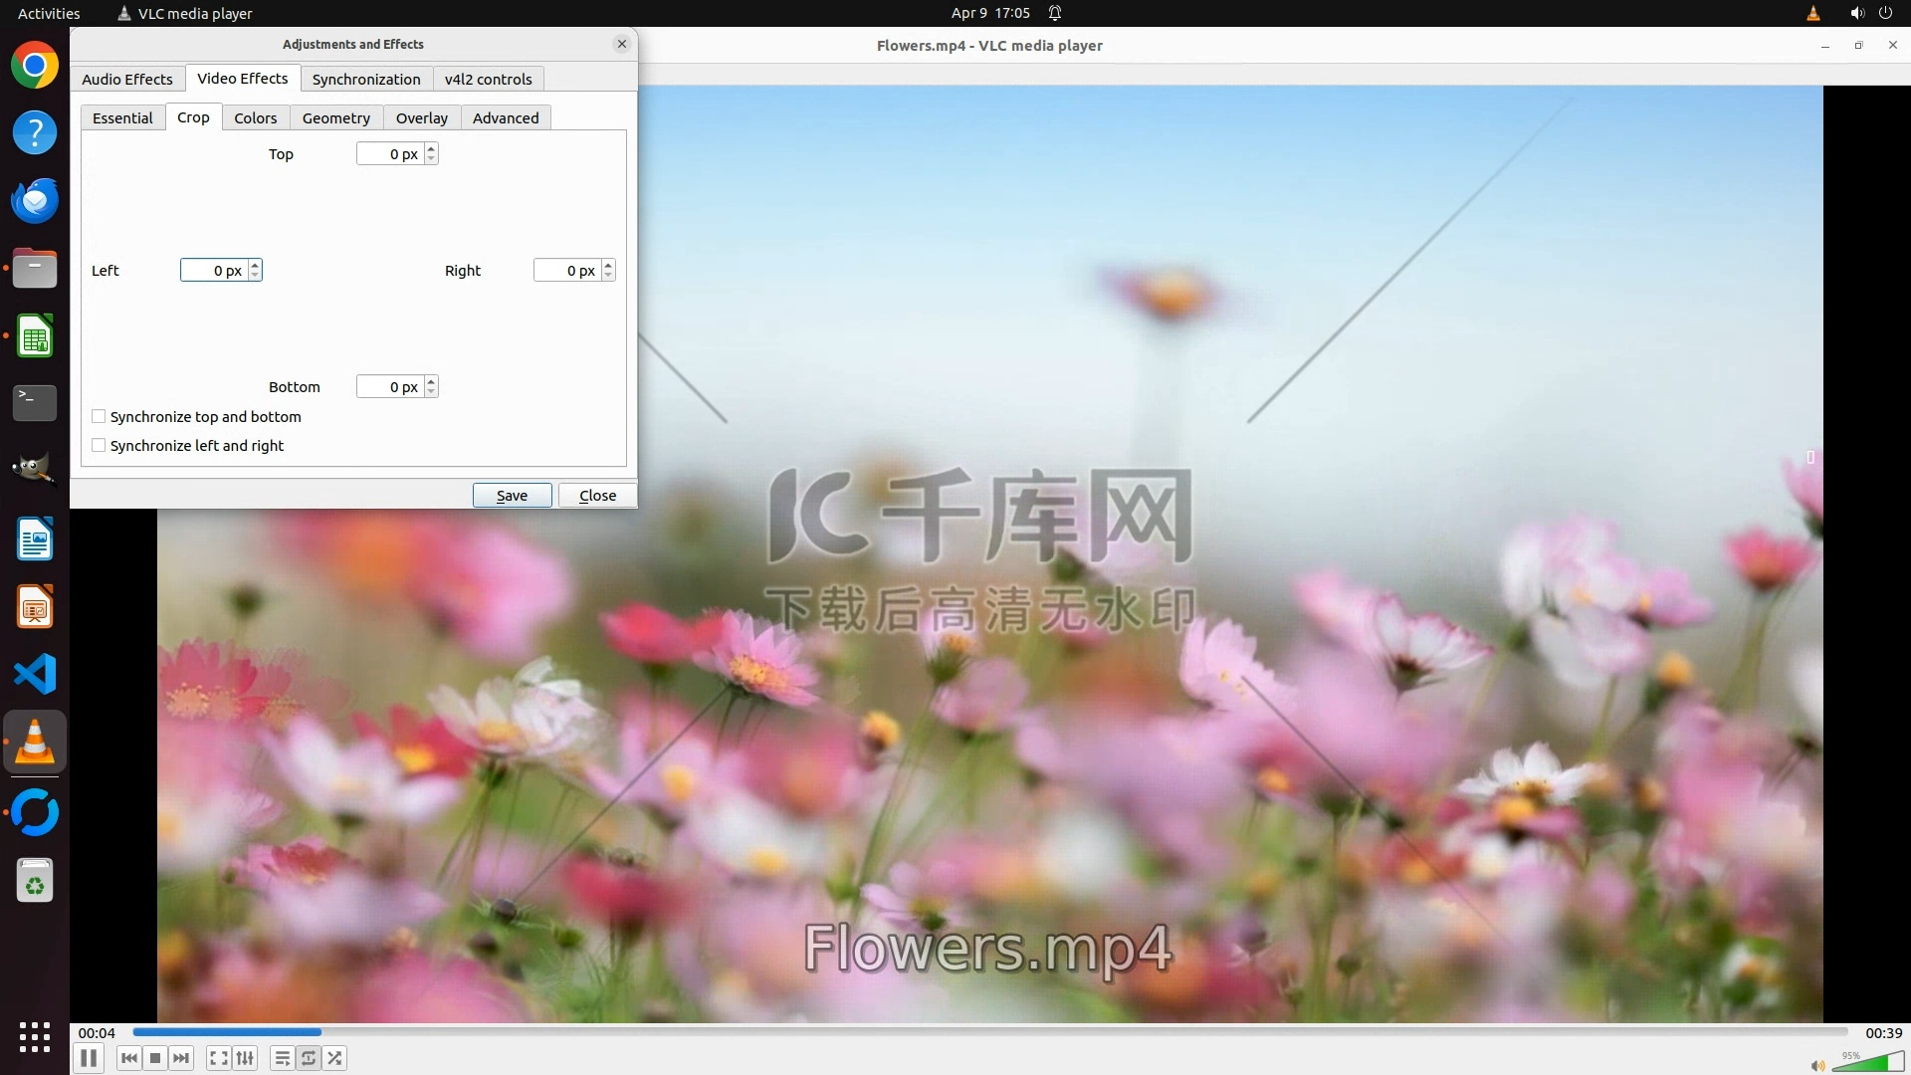Click the video seek progress bar
Viewport: 1911px width, 1075px height.
click(x=989, y=1032)
